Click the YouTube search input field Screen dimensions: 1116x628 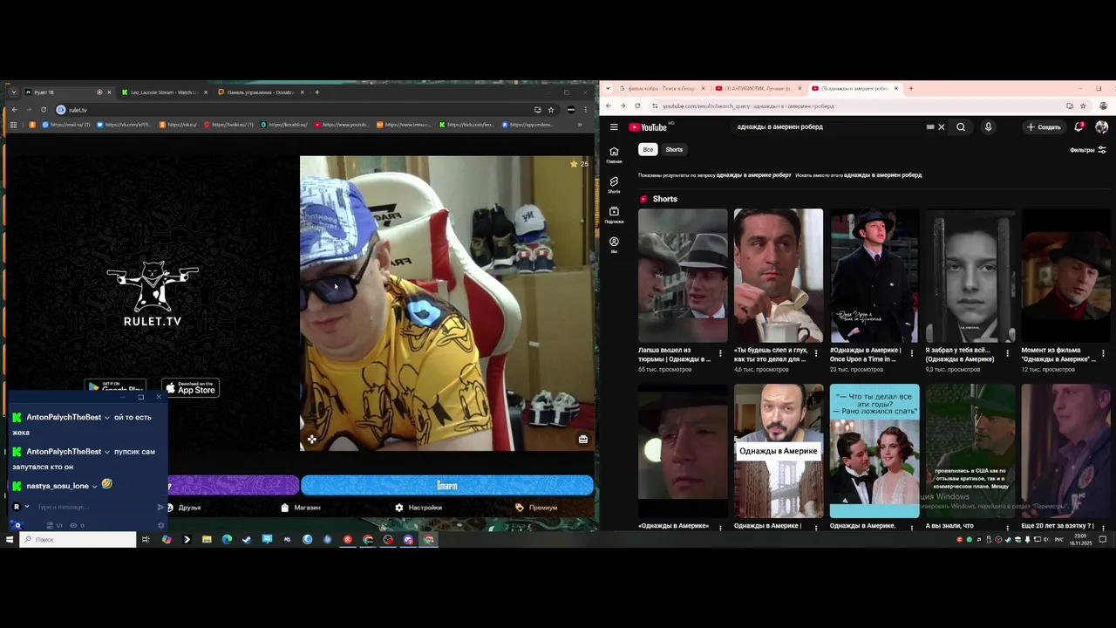point(828,127)
